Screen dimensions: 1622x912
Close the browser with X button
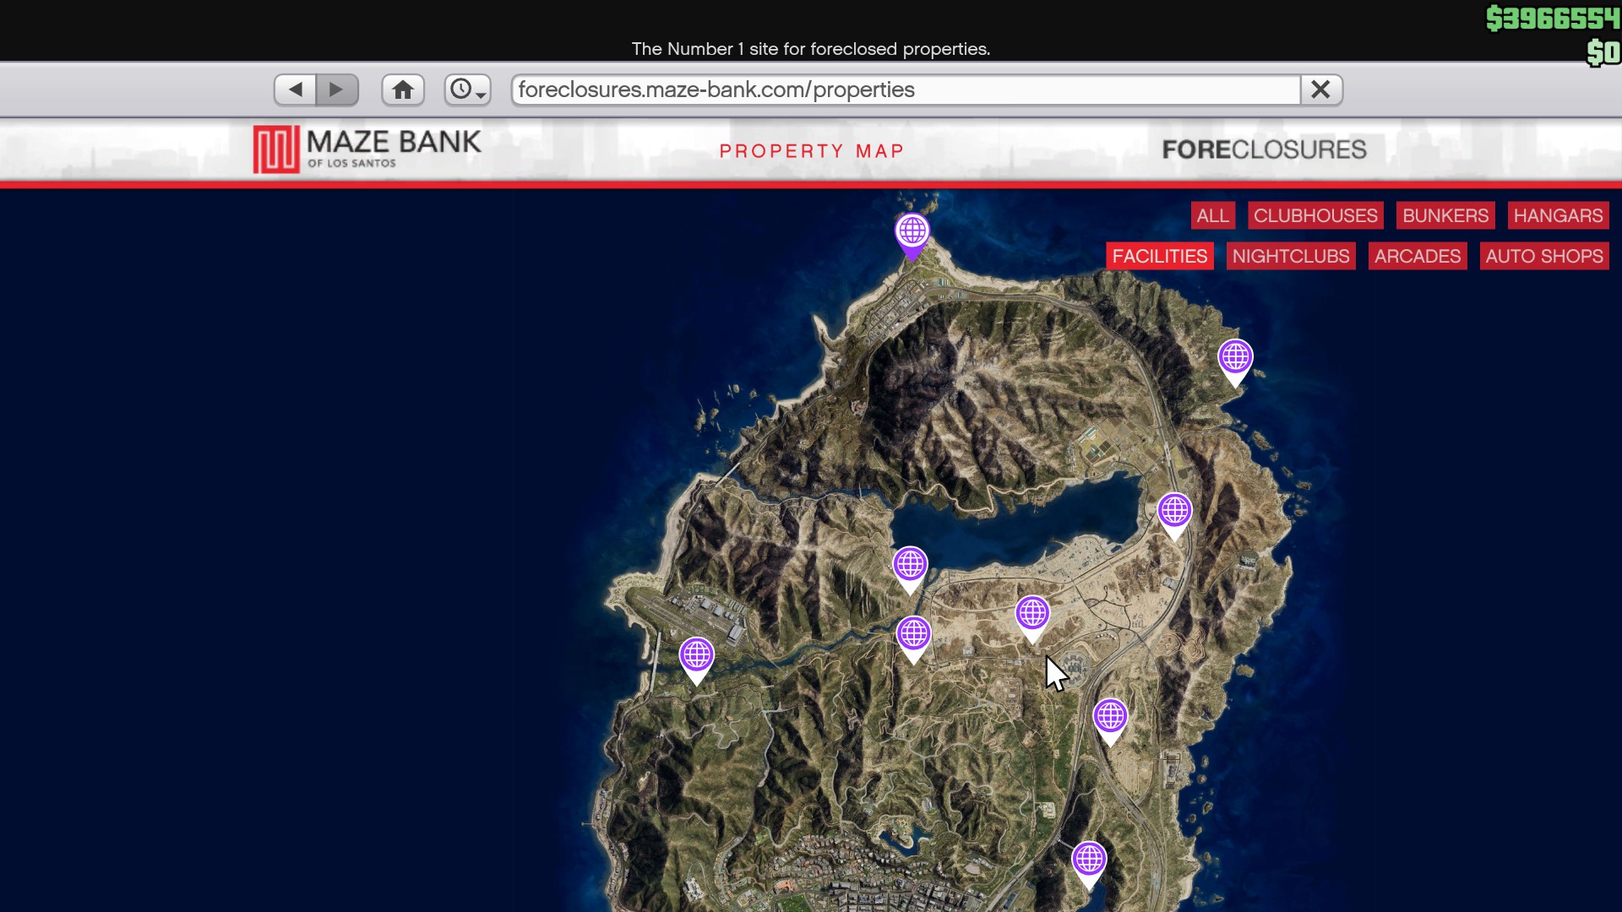coord(1321,90)
